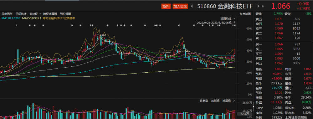Close the volume indicator panel
Screen dimensions: 313x119
pyautogui.click(x=234, y=101)
